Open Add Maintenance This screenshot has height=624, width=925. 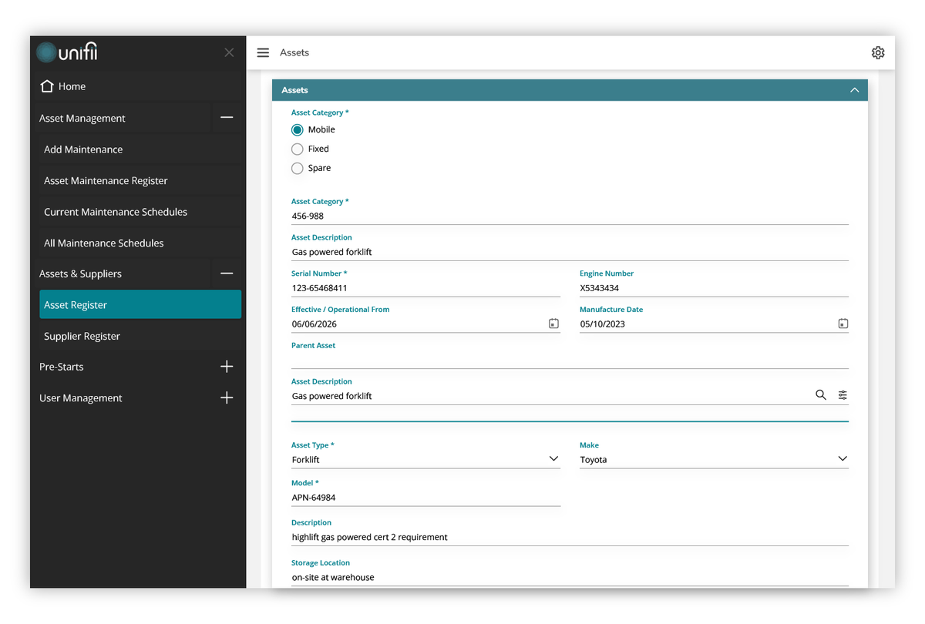140,149
